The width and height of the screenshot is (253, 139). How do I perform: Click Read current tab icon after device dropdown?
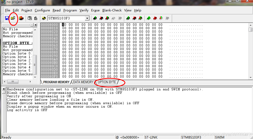click(95, 18)
